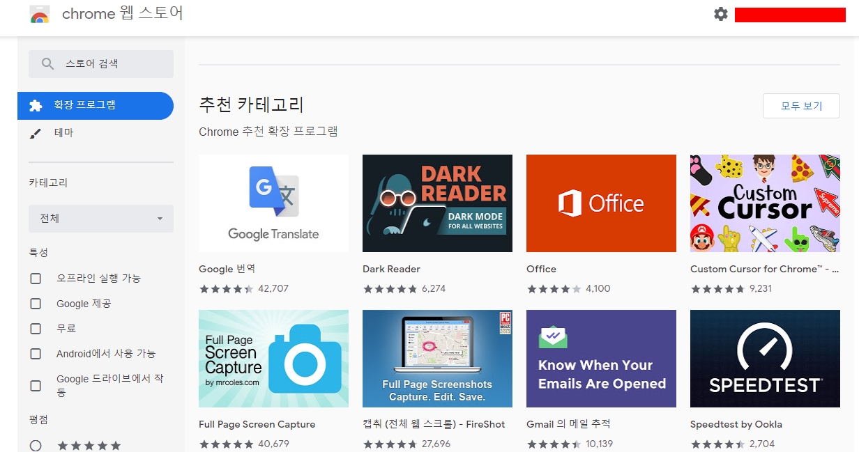Click the 40,679 rating count for Full Page Screen Capture
Viewport: 859px width, 452px height.
tap(273, 444)
